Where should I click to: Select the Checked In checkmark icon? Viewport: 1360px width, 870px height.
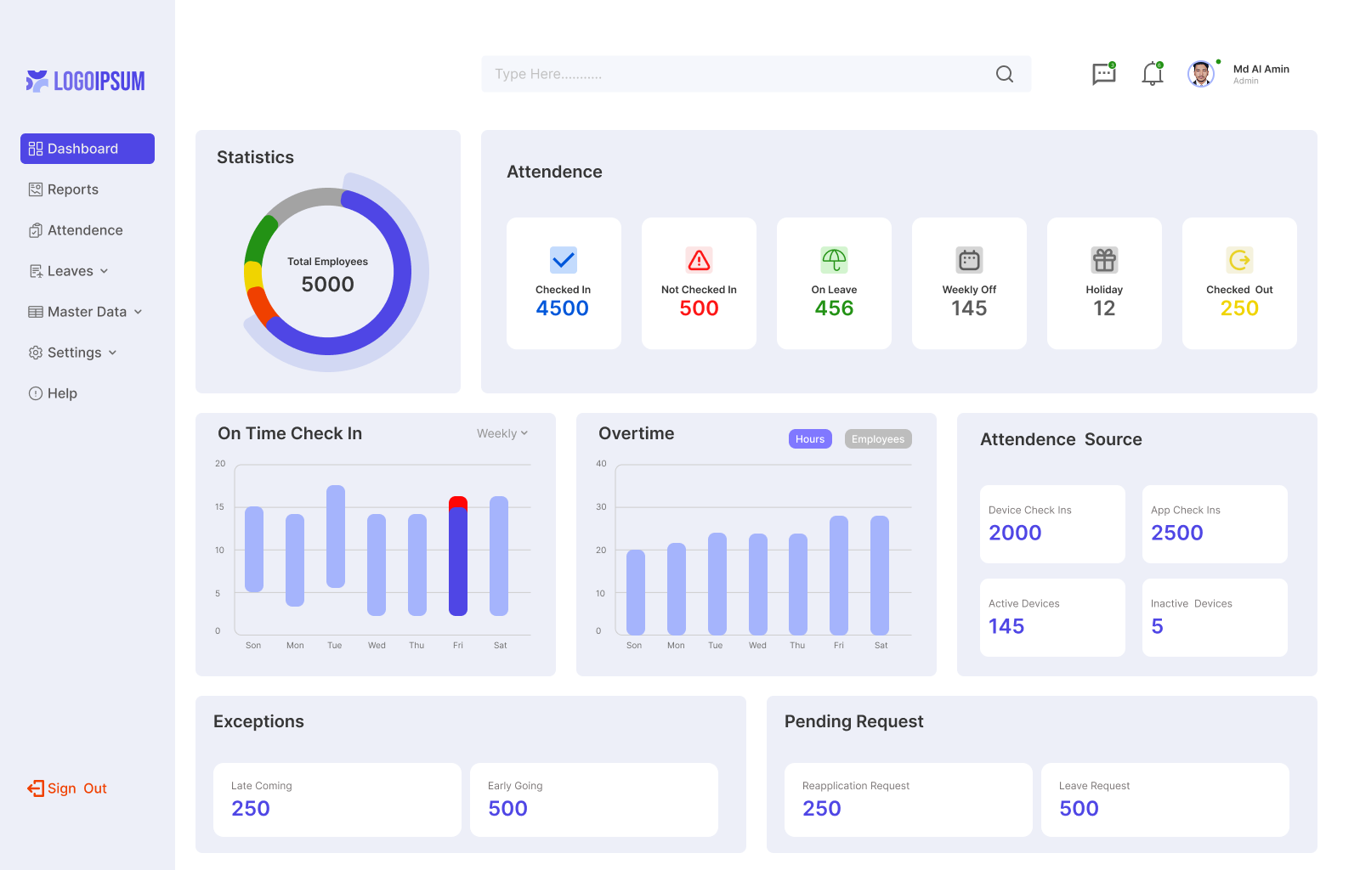[564, 260]
